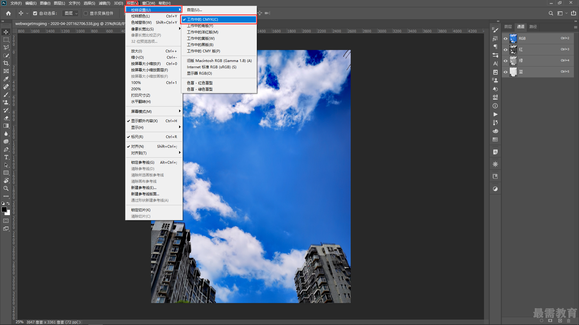Choose 工作中的 CMYK(C) proof setup
Viewport: 579px width, 325px height.
click(x=219, y=20)
